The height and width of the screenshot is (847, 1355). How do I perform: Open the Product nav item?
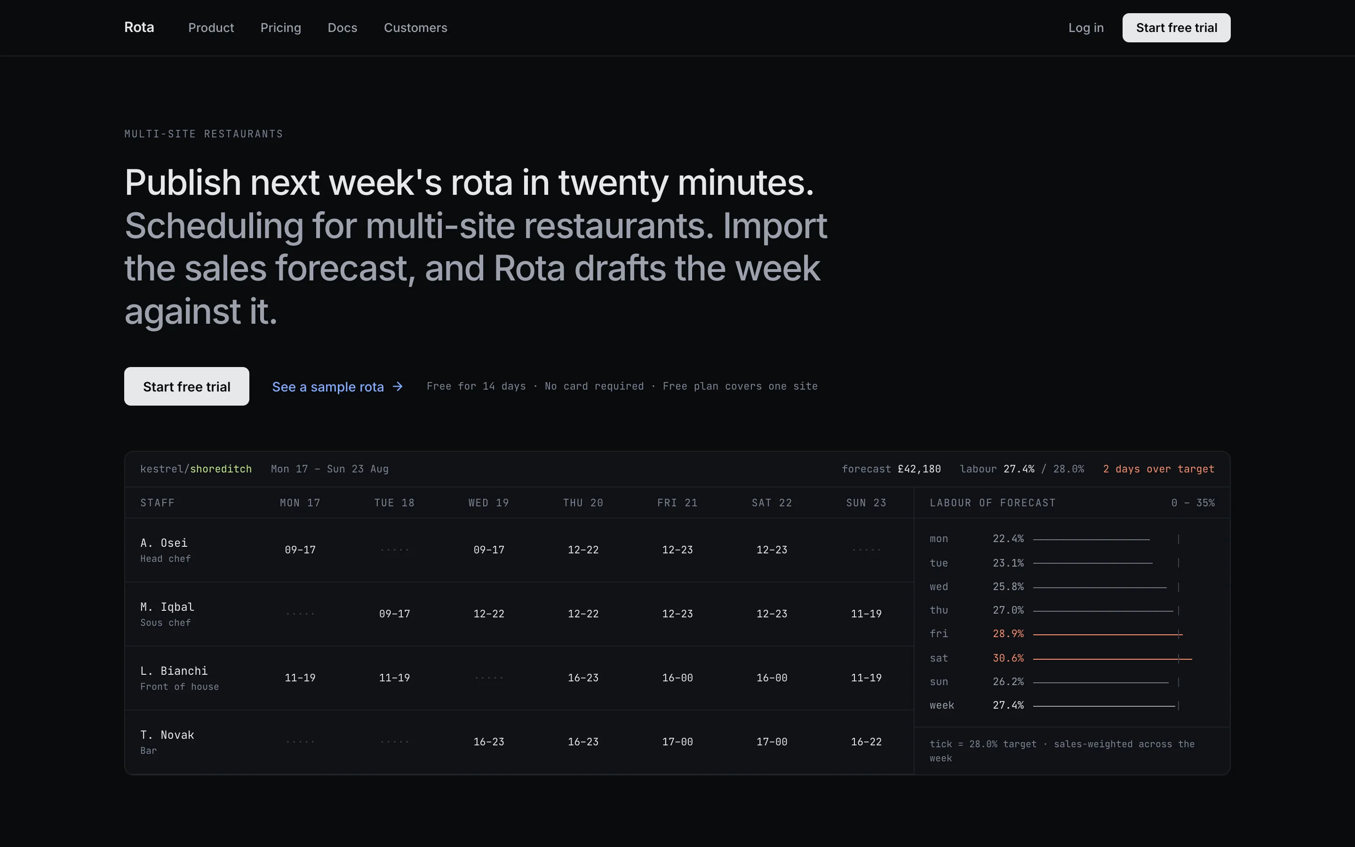point(211,27)
